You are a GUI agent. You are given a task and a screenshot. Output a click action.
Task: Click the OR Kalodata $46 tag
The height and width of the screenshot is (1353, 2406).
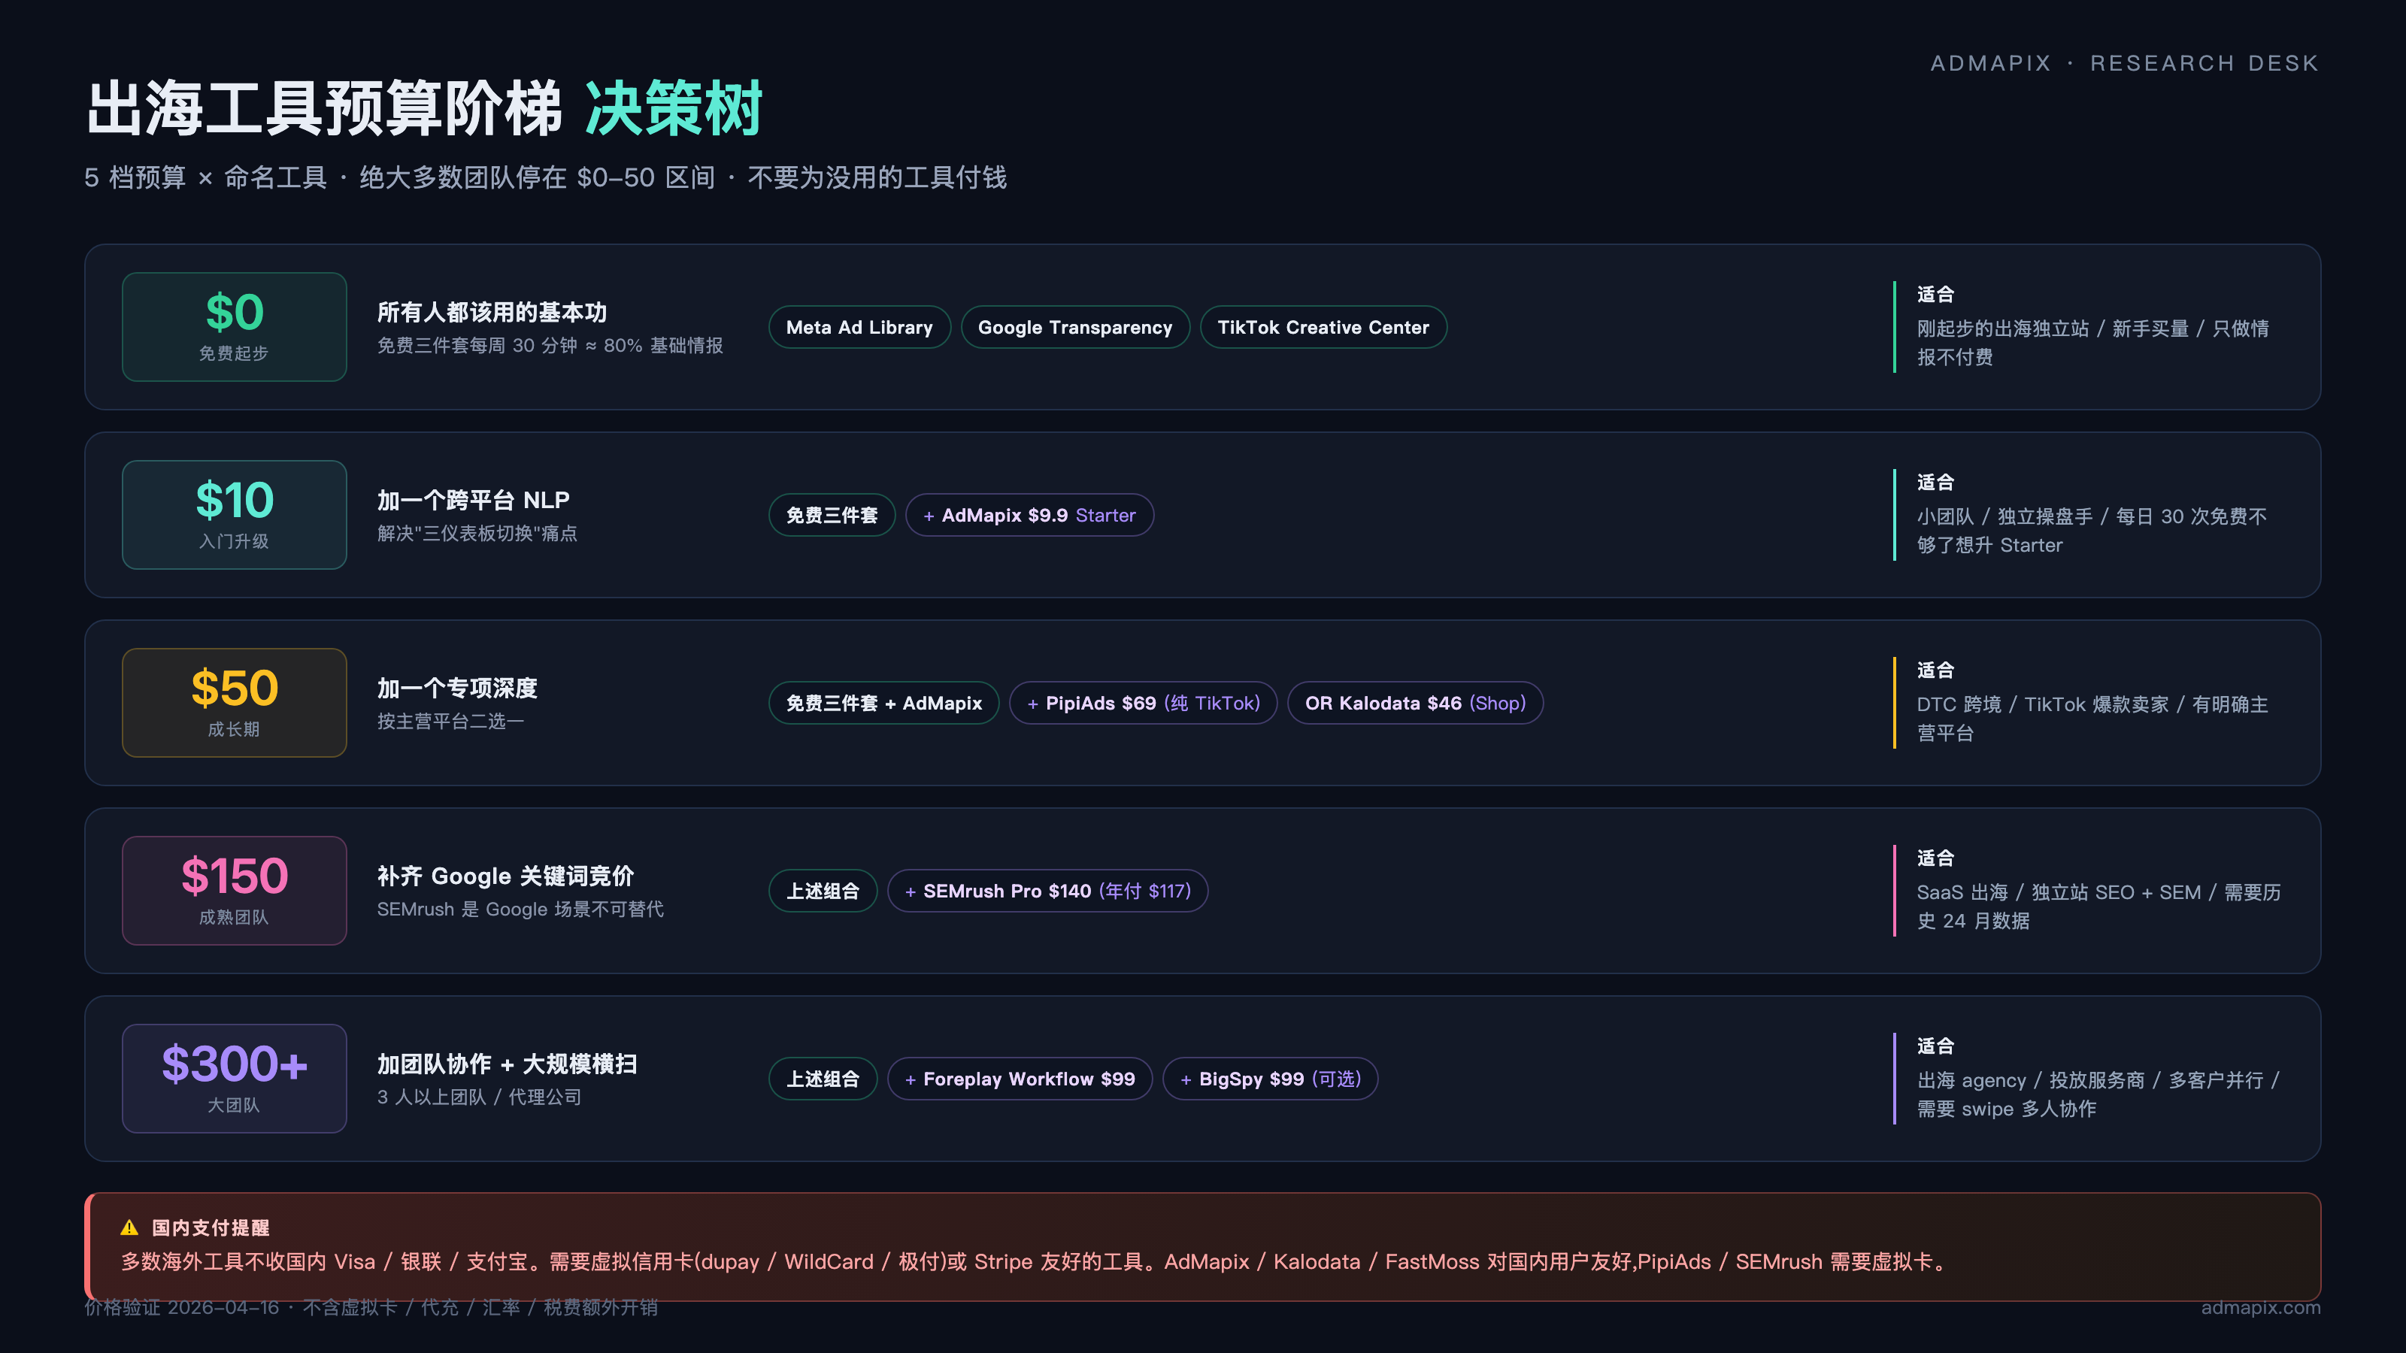(x=1414, y=703)
